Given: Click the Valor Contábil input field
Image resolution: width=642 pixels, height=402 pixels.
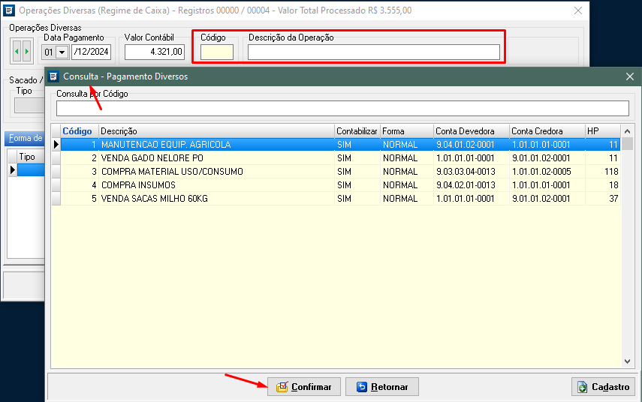Looking at the screenshot, I should pyautogui.click(x=154, y=52).
